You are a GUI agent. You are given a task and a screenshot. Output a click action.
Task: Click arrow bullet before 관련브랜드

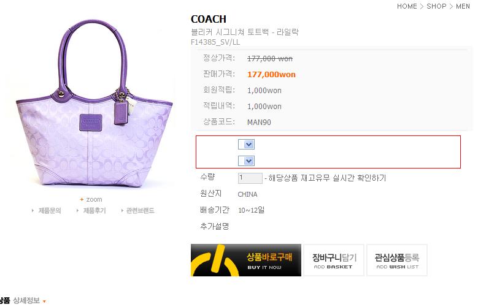point(122,210)
